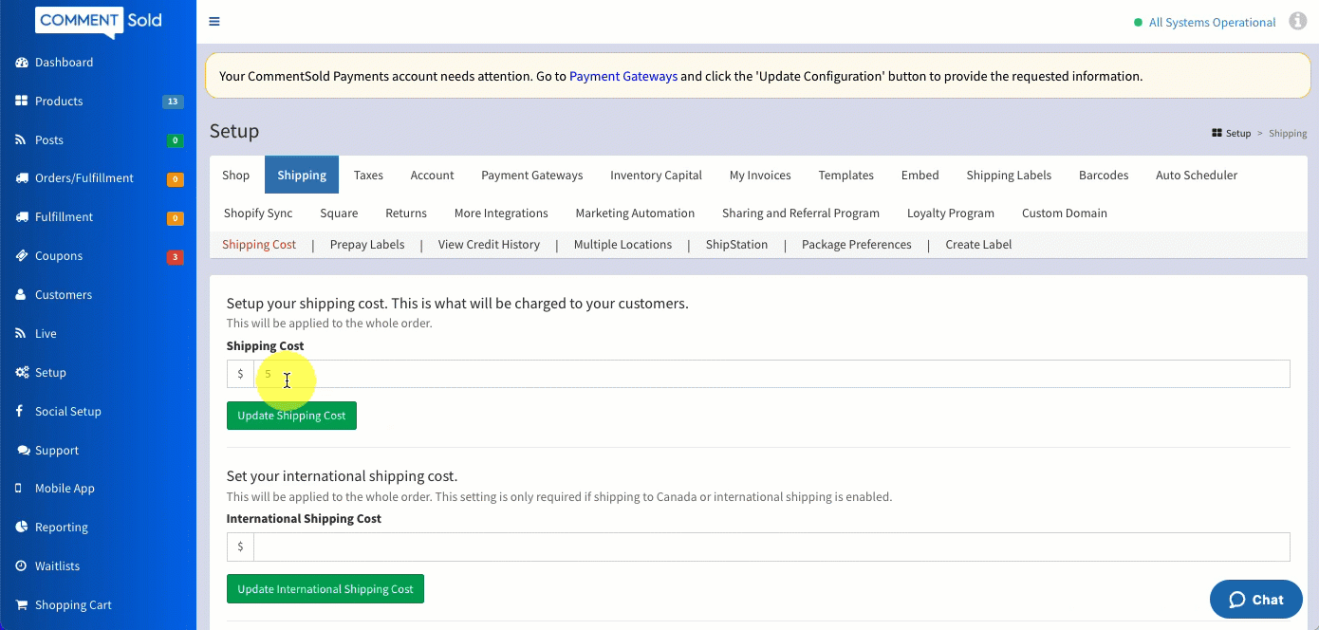Viewport: 1319px width, 630px height.
Task: Open the Prepay Labels sub-tab
Action: (x=367, y=245)
